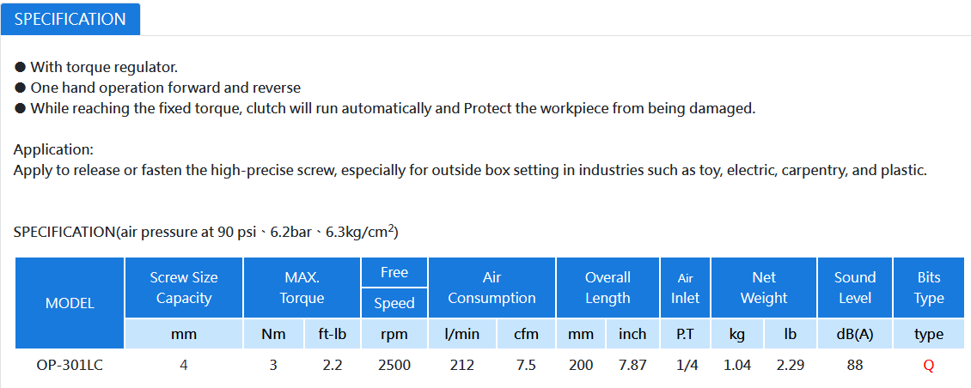Click the Free Speed header

point(394,288)
